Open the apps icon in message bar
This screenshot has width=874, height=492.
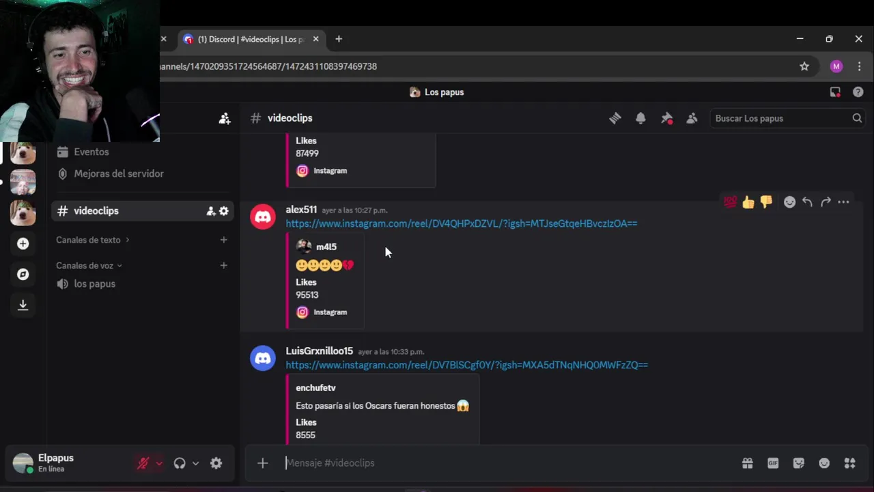click(849, 463)
